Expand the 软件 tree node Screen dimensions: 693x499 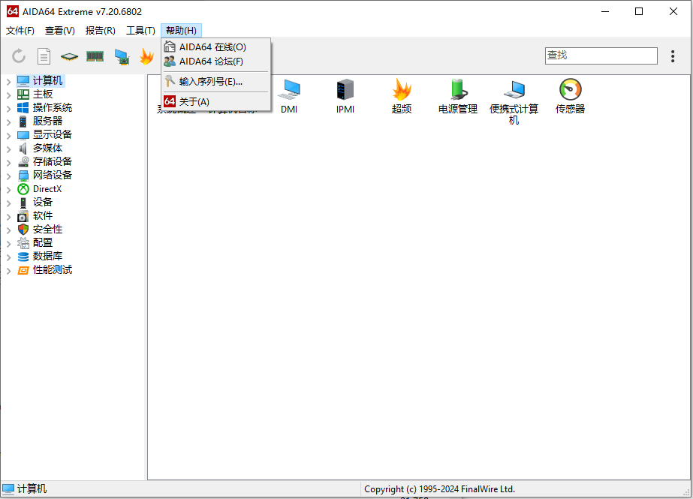point(8,216)
